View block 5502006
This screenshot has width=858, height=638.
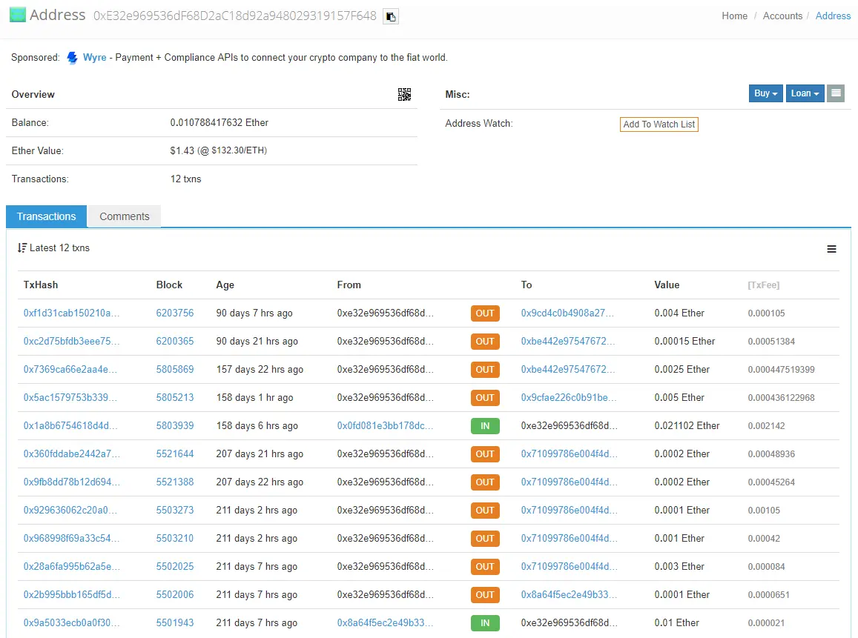coord(174,595)
